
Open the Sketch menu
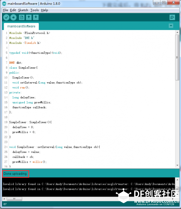23,10
